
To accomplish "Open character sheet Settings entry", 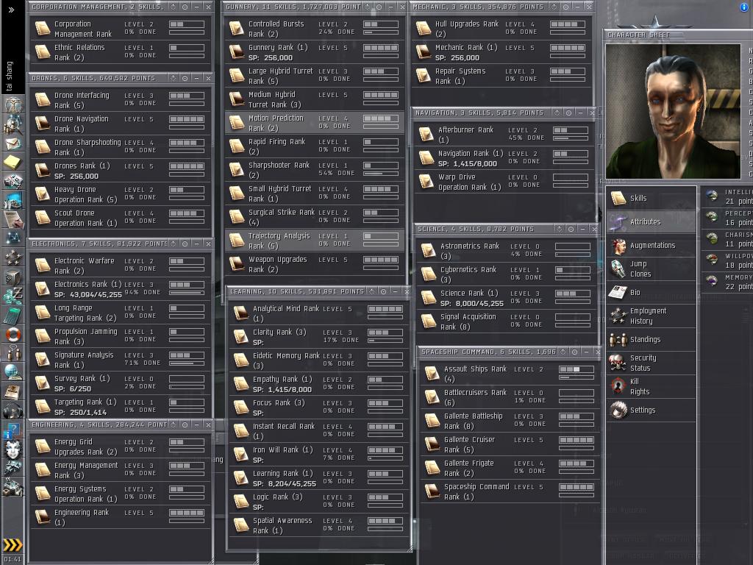I will pos(652,410).
